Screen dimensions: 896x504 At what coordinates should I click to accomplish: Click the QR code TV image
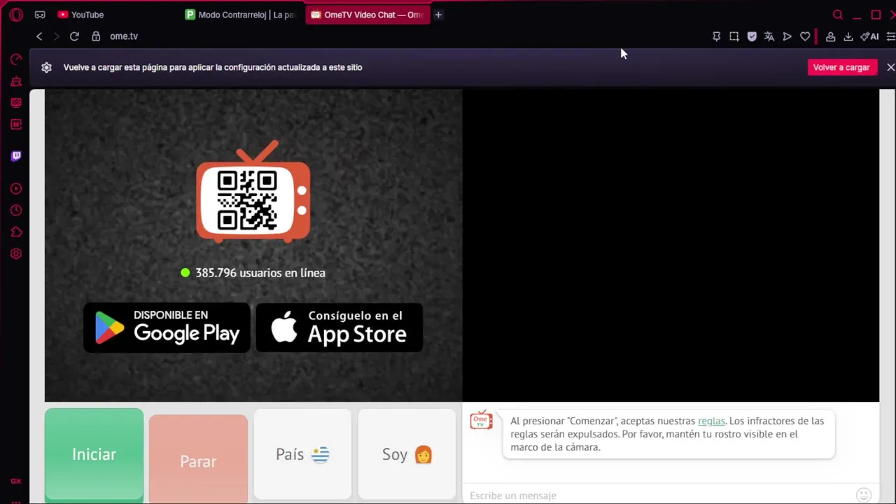(253, 192)
